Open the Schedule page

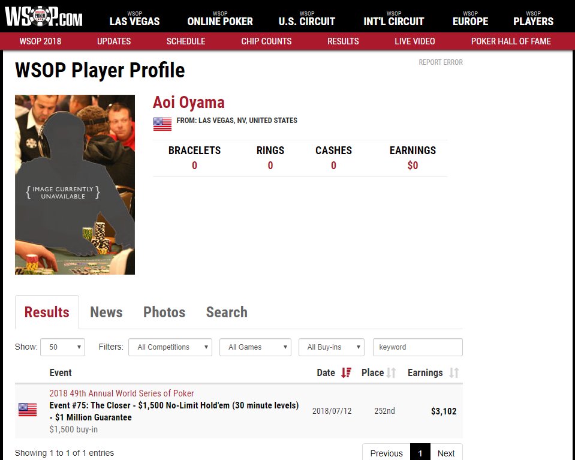186,41
